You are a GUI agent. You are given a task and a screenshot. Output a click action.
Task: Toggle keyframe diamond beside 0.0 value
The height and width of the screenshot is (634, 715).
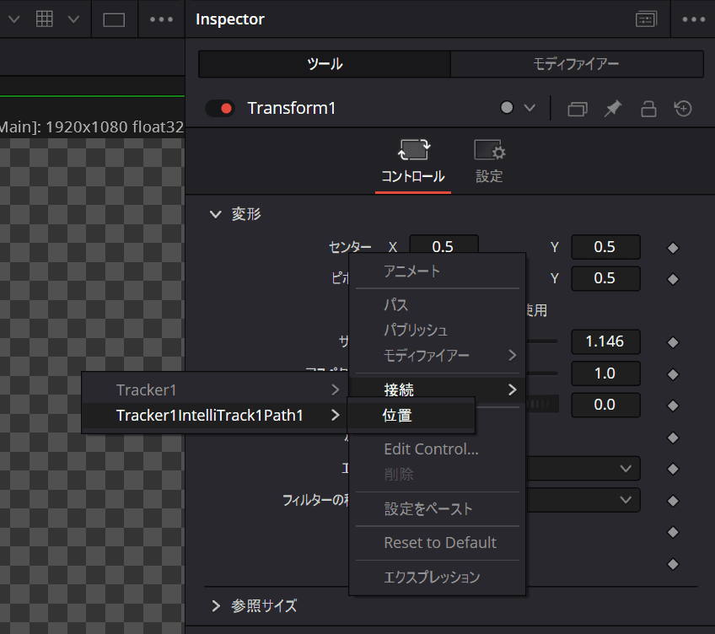673,406
